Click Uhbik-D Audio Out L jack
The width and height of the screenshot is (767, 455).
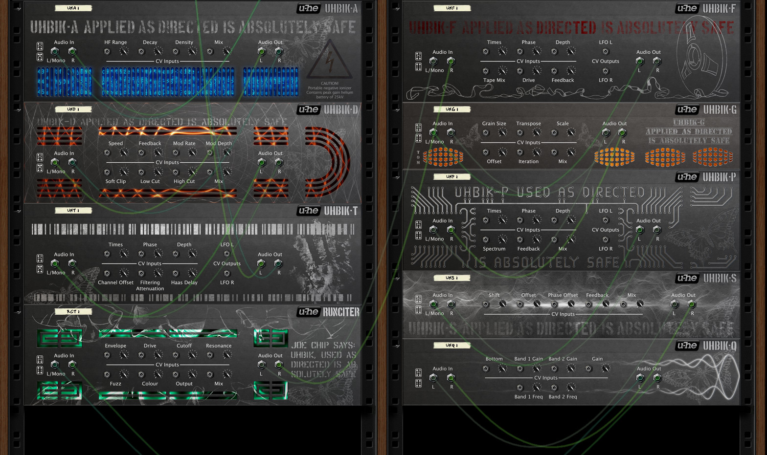click(x=261, y=162)
